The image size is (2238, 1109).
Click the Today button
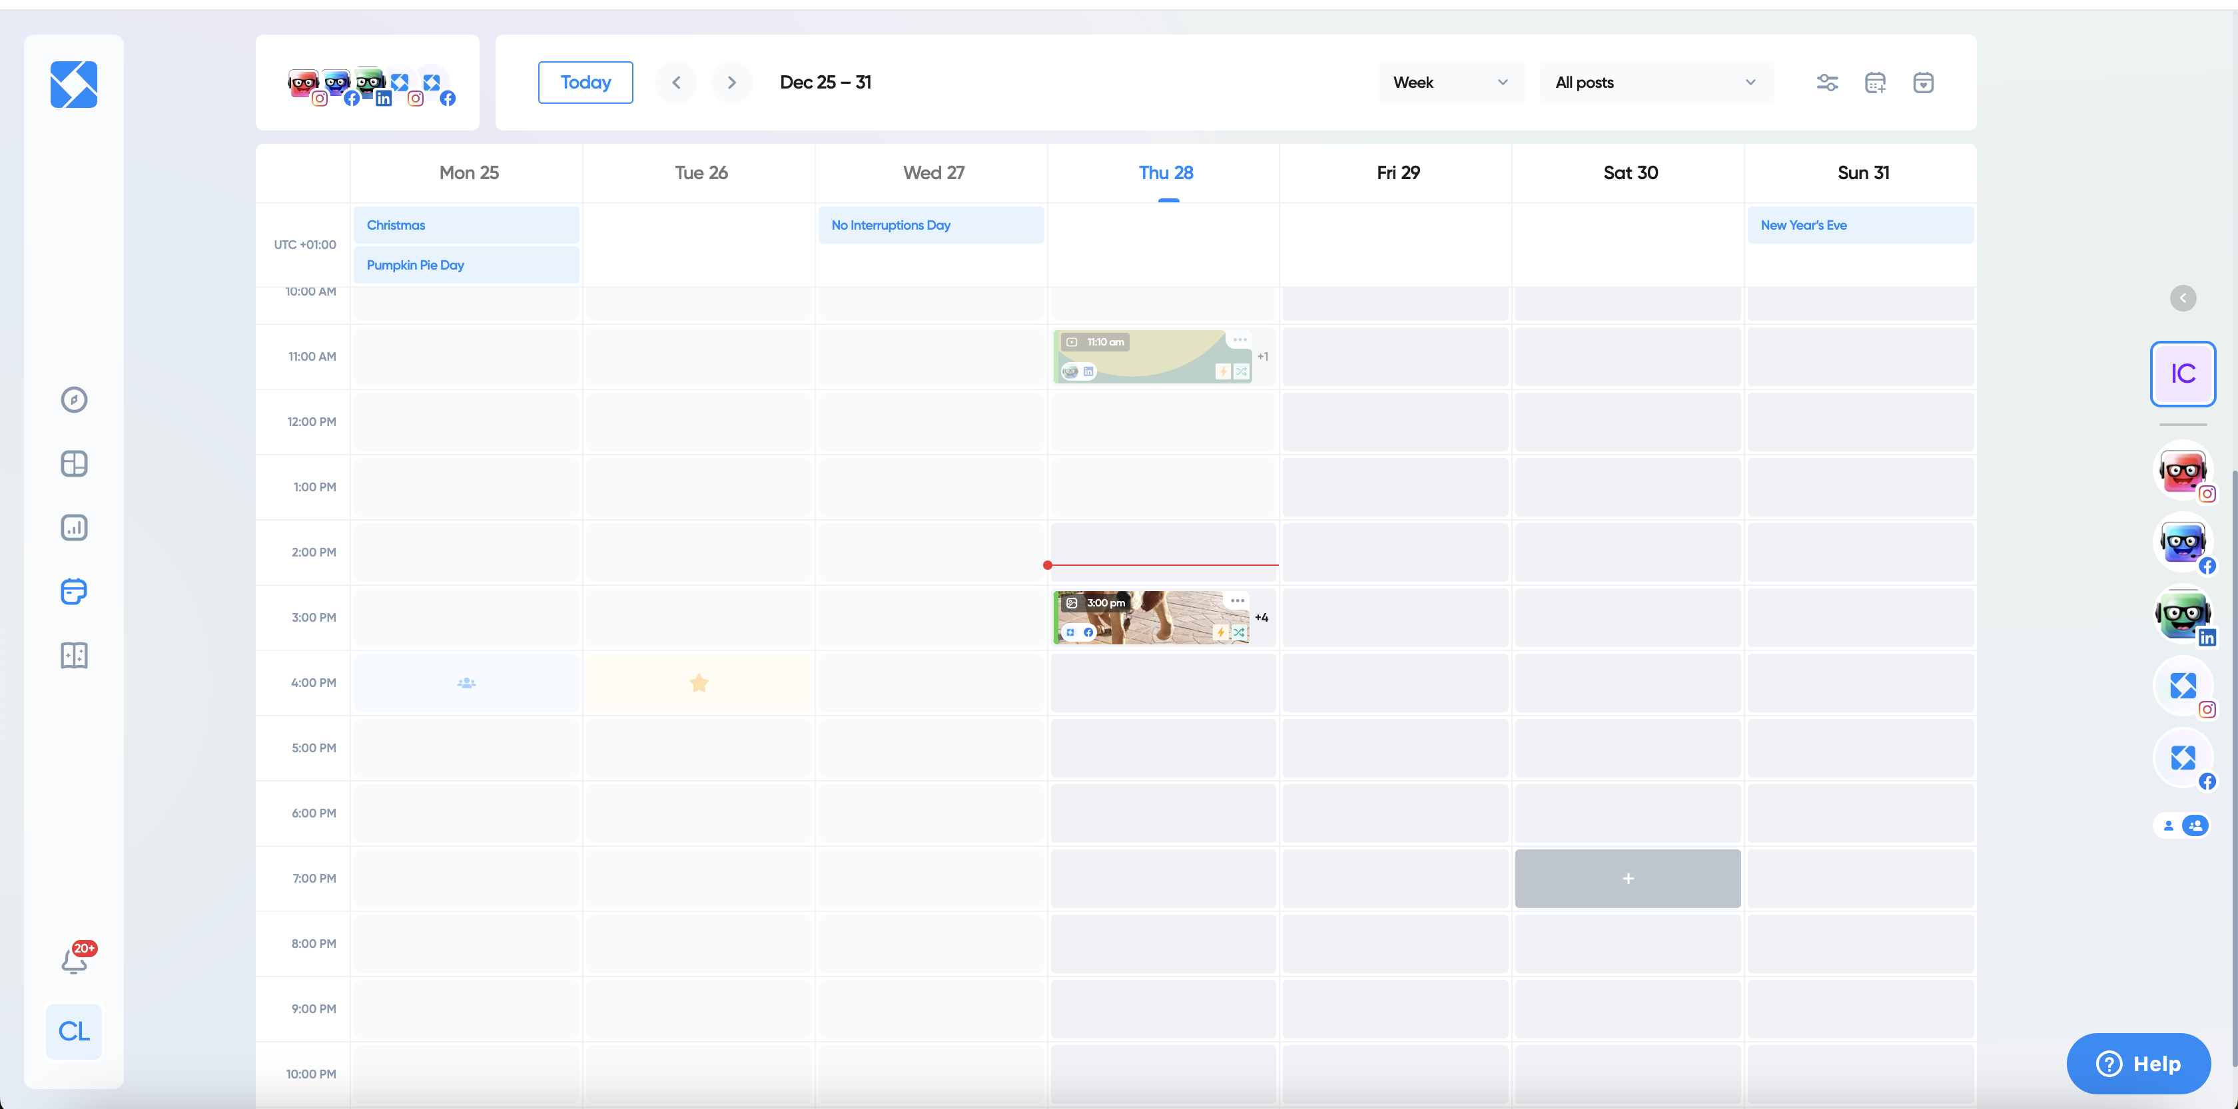click(x=585, y=83)
